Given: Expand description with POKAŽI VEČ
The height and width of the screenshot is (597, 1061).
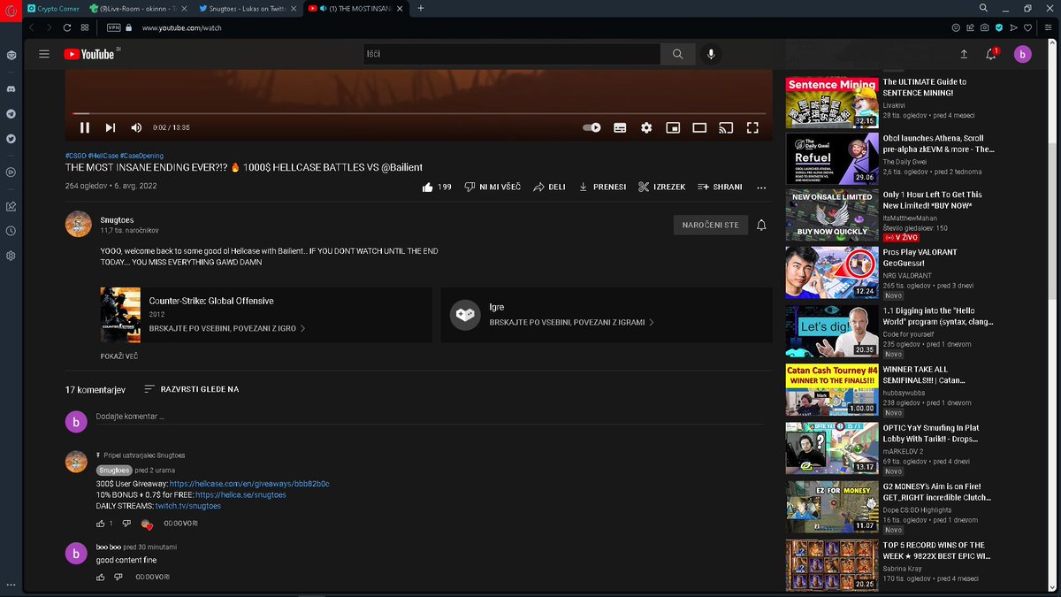Looking at the screenshot, I should point(119,356).
